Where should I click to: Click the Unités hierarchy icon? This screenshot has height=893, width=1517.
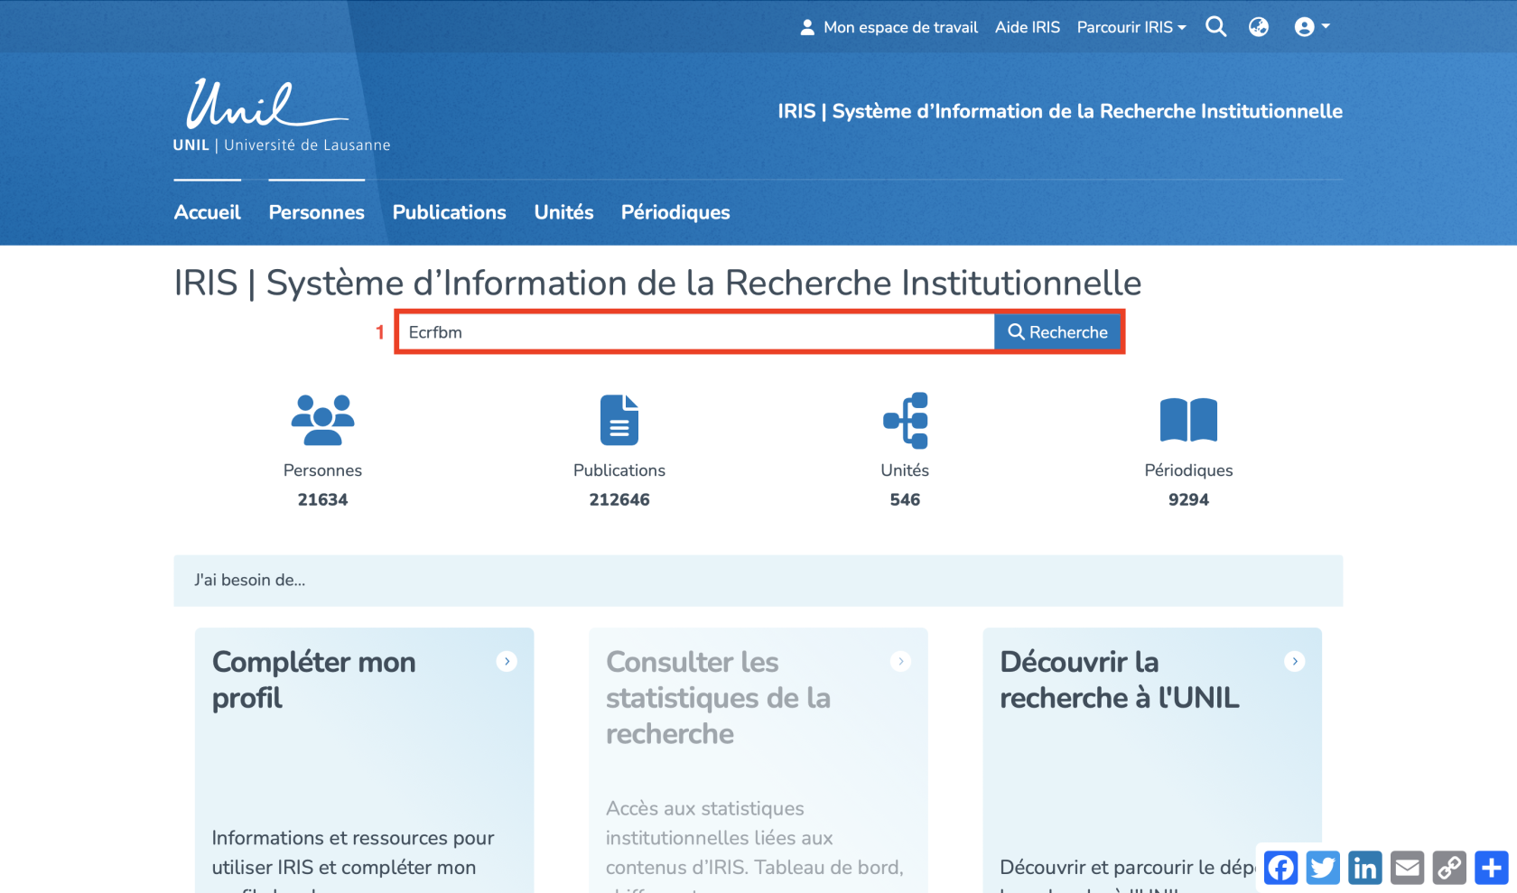[905, 420]
